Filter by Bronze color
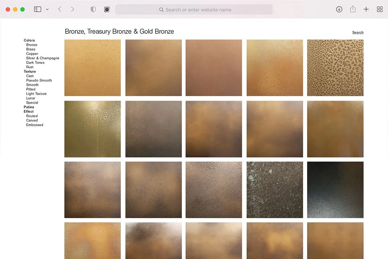Image resolution: width=388 pixels, height=259 pixels. 32,44
